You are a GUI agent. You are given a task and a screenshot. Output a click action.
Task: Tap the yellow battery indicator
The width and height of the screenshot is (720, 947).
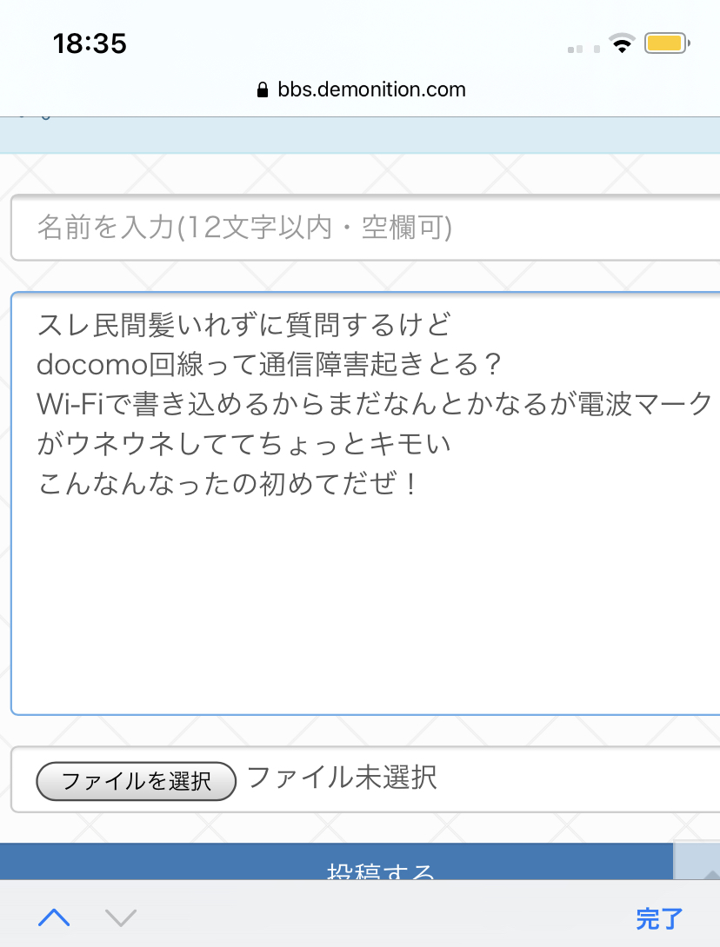click(667, 43)
